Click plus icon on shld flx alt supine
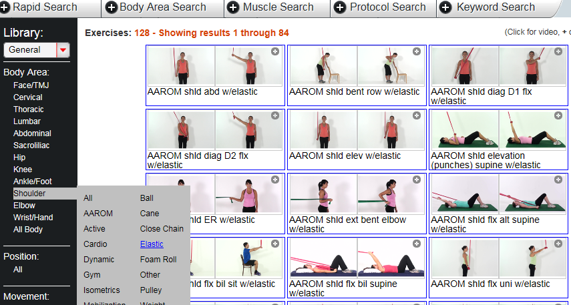 (558, 180)
